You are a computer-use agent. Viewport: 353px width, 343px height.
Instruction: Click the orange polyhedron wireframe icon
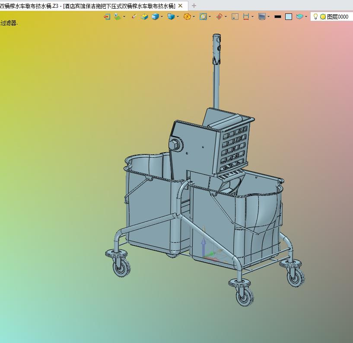pyautogui.click(x=187, y=17)
